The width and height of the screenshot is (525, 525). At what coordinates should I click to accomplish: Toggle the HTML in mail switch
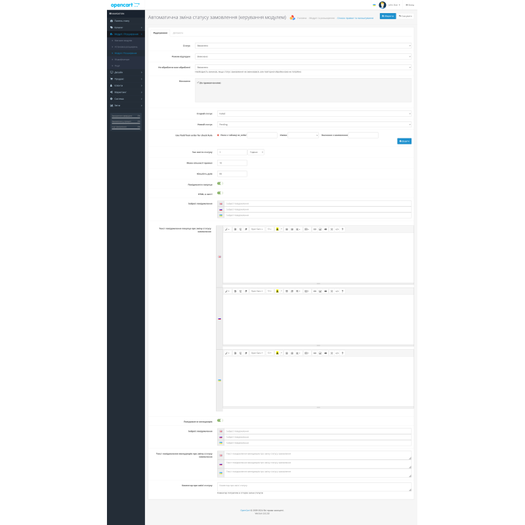(220, 193)
